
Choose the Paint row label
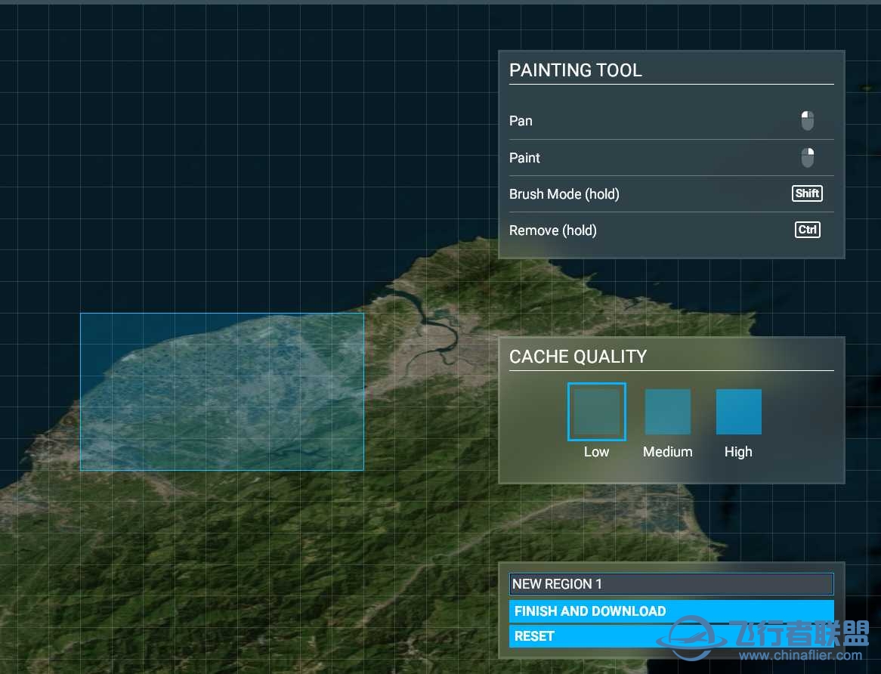524,158
